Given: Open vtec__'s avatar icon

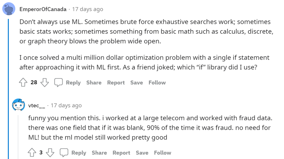Looking at the screenshot, I should pos(19,105).
